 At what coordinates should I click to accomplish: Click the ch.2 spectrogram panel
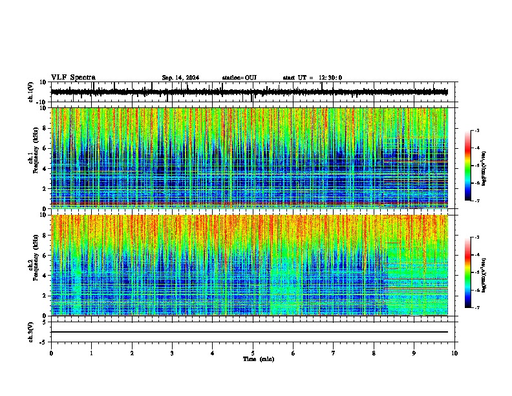click(249, 265)
